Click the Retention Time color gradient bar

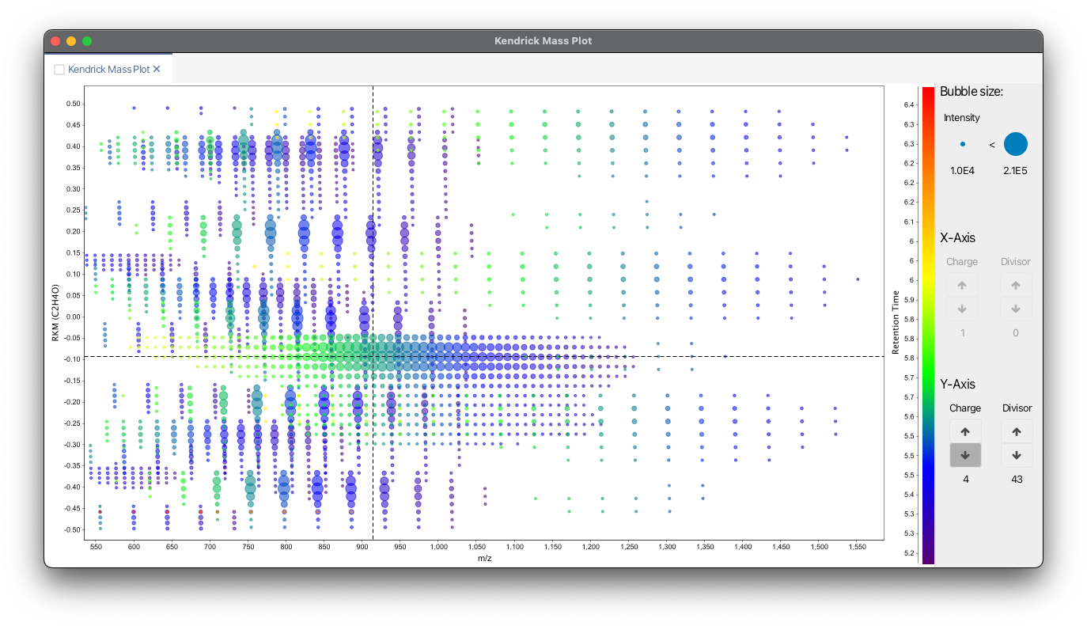(928, 324)
